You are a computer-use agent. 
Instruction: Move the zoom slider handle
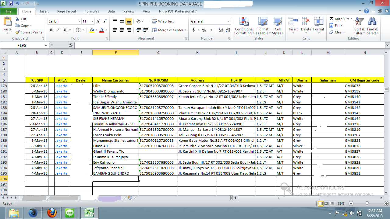367,203
